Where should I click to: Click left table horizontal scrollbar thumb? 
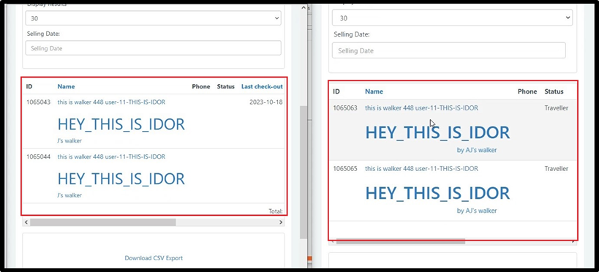pos(103,222)
